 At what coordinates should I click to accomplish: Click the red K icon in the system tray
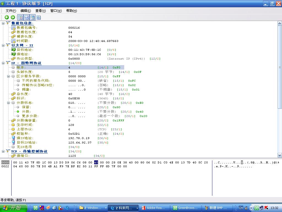point(266,208)
